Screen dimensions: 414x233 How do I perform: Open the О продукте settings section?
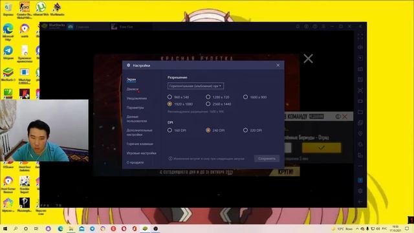(135, 162)
